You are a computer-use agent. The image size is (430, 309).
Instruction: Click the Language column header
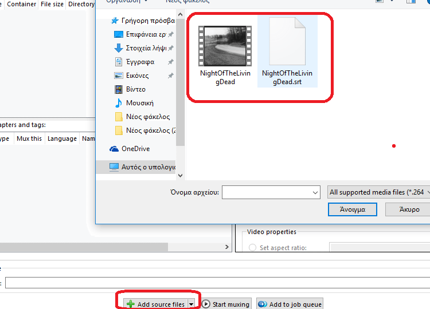point(62,138)
